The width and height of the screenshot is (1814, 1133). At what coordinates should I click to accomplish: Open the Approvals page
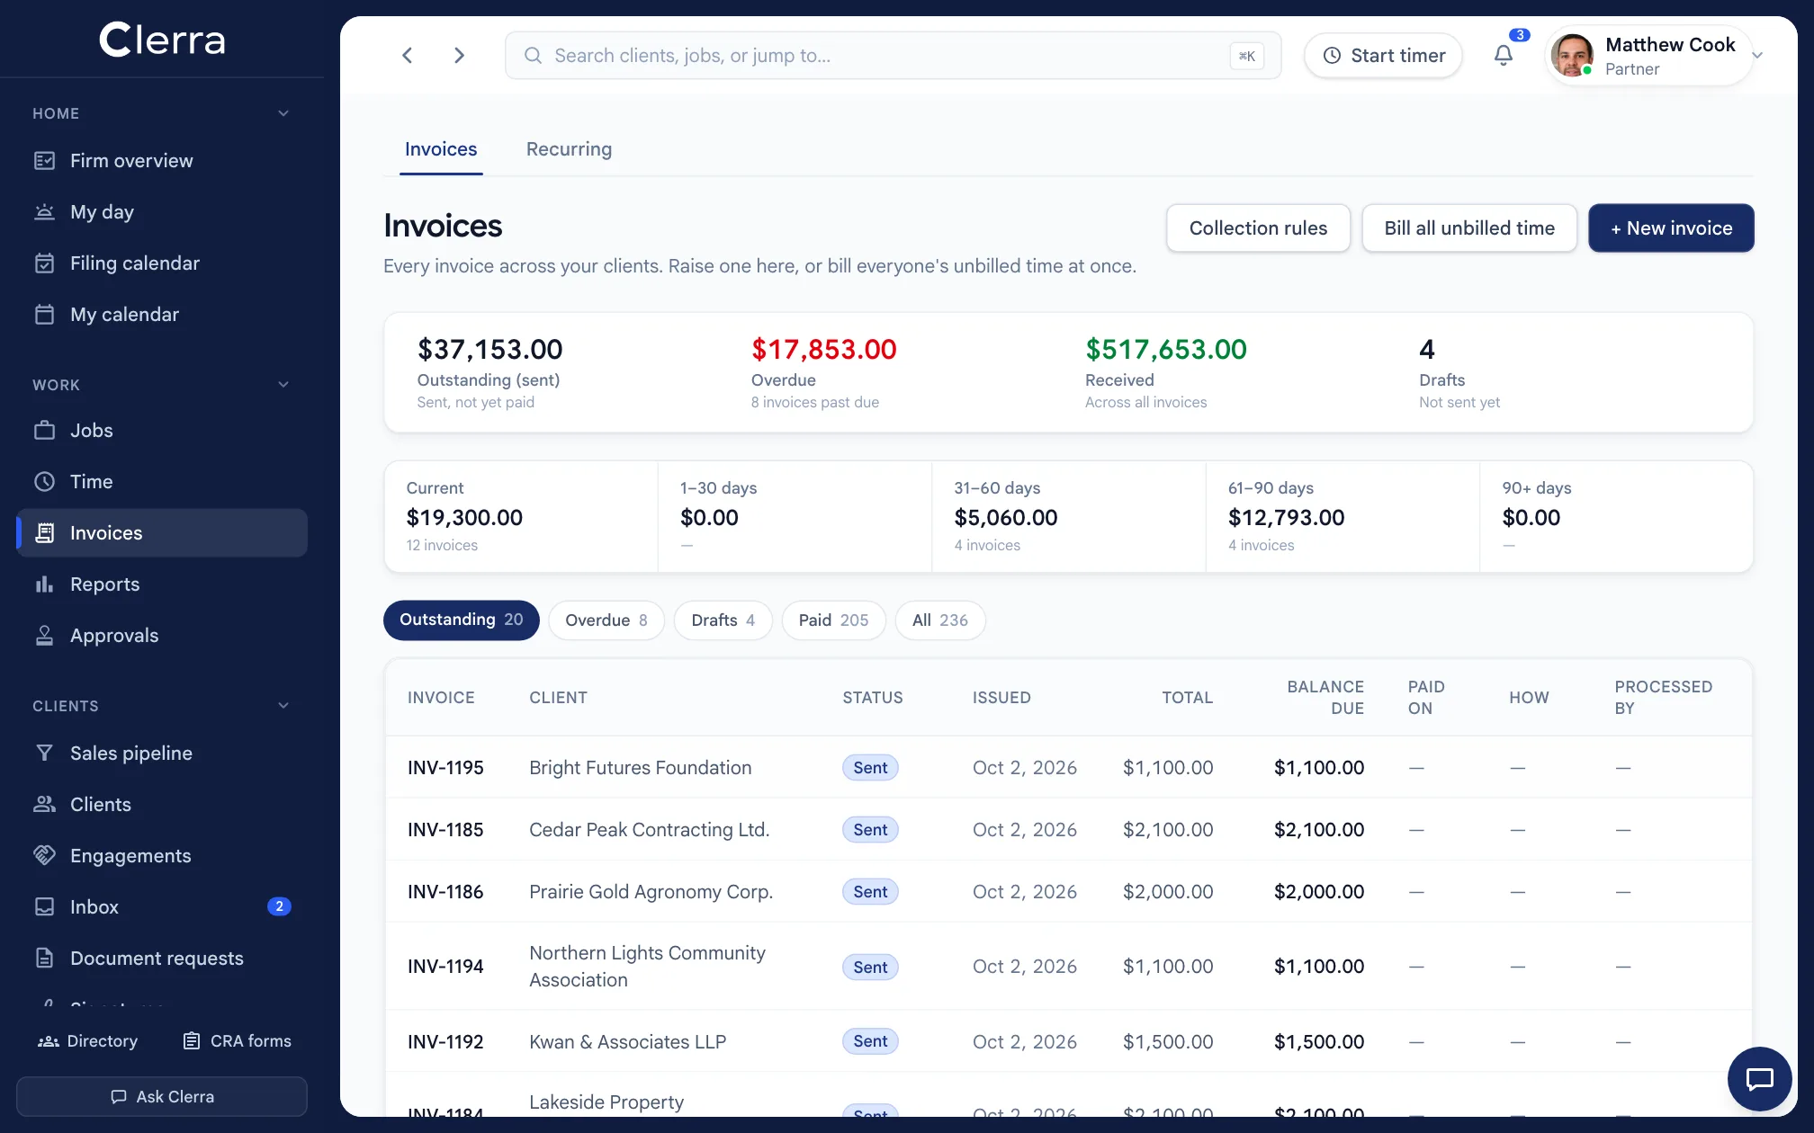tap(162, 636)
